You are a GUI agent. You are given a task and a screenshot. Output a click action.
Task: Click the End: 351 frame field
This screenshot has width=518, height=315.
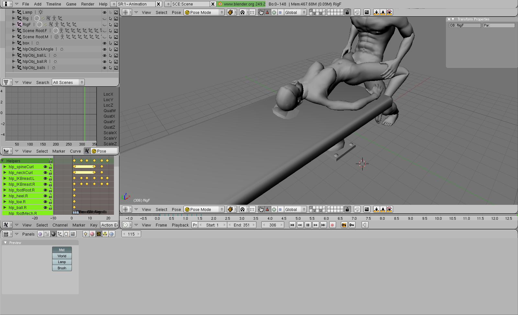(x=242, y=225)
